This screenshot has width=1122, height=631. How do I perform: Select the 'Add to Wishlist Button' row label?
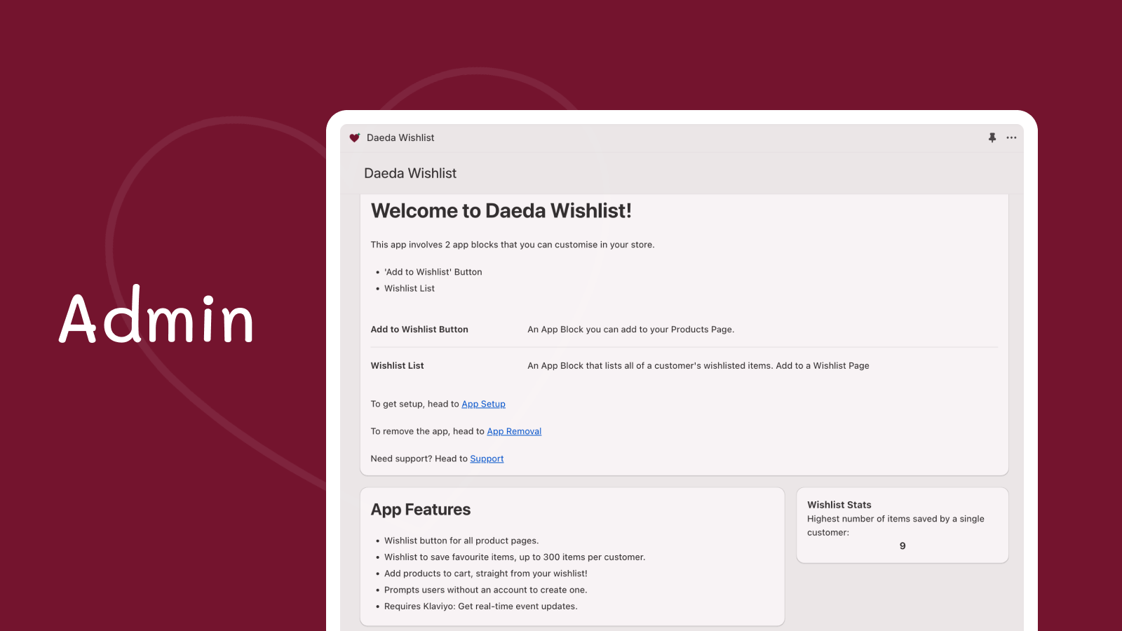pyautogui.click(x=419, y=330)
